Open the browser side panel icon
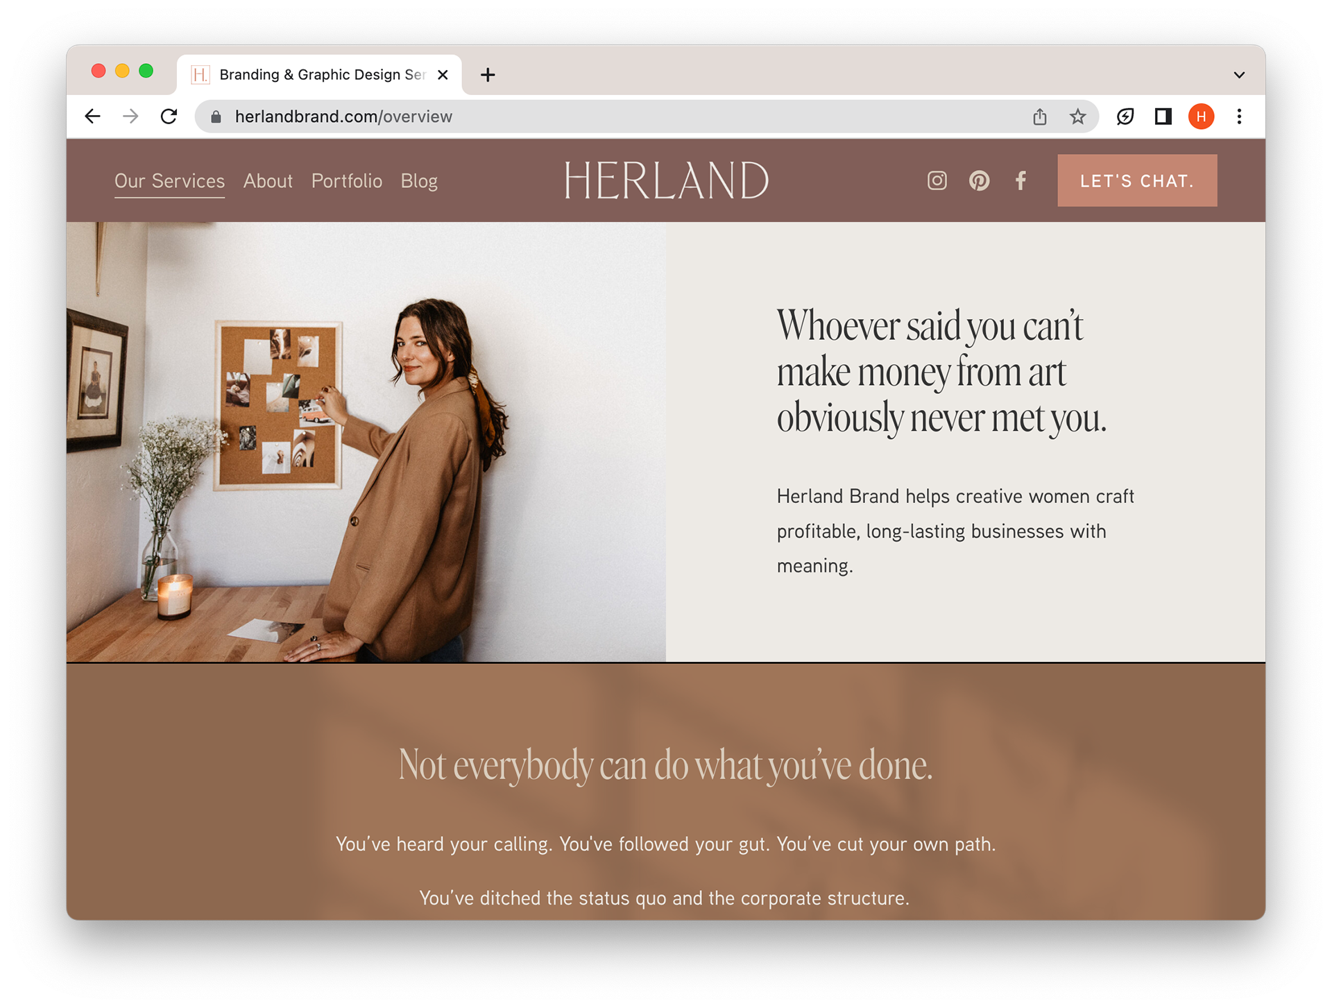This screenshot has width=1332, height=1008. 1163,117
